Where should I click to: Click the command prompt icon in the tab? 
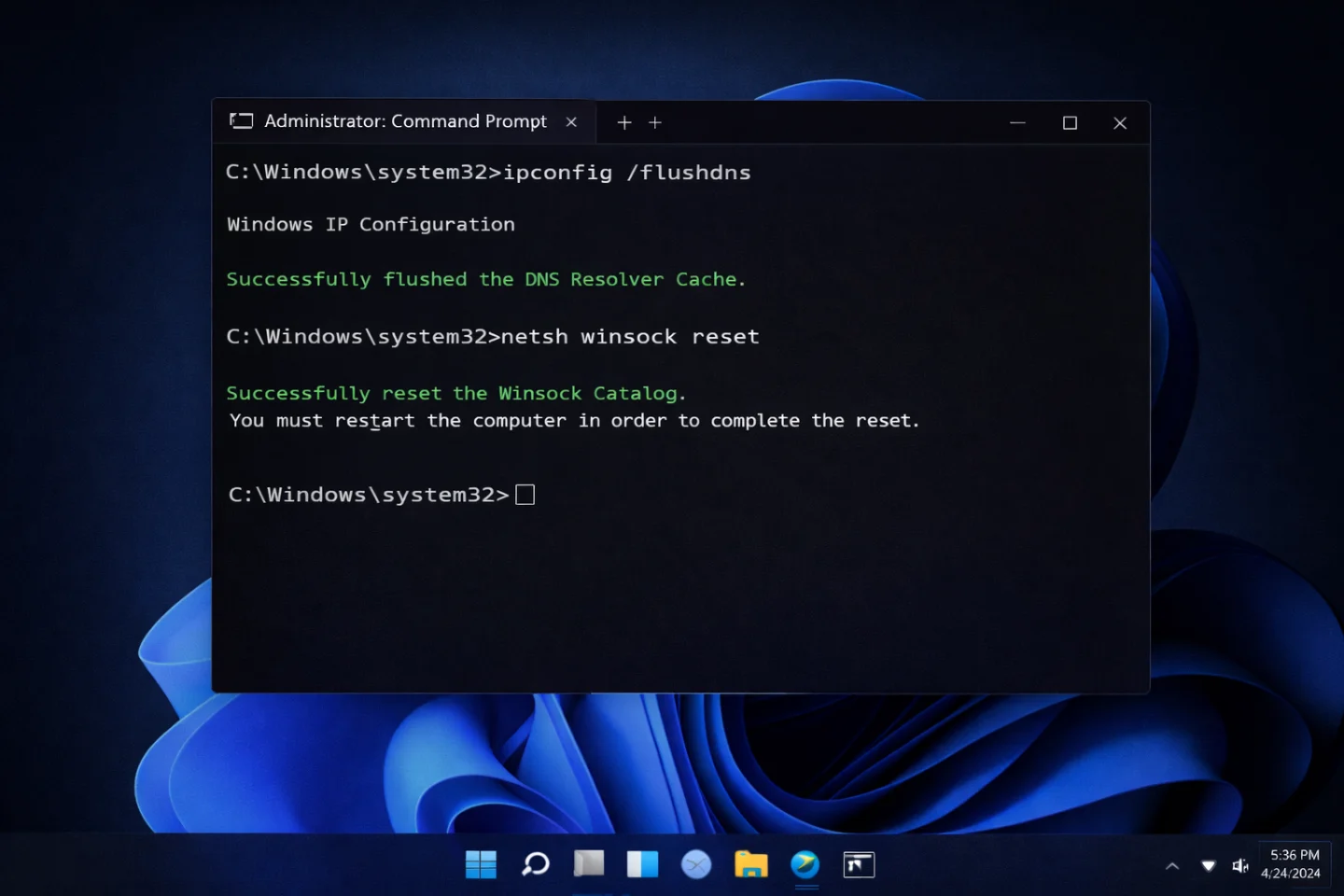click(242, 121)
